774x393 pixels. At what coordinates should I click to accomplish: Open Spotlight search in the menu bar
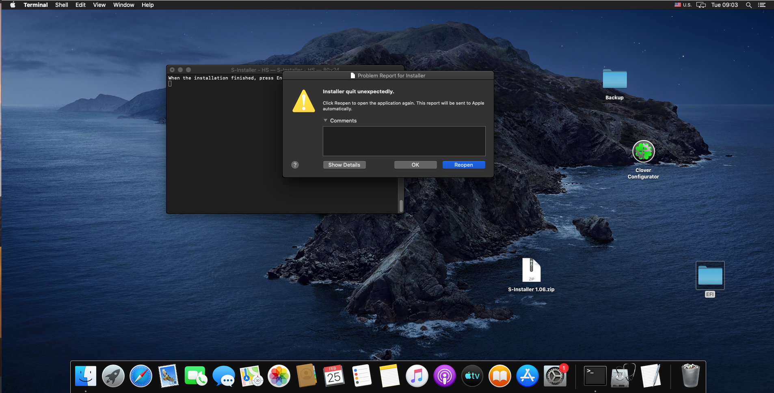tap(748, 5)
